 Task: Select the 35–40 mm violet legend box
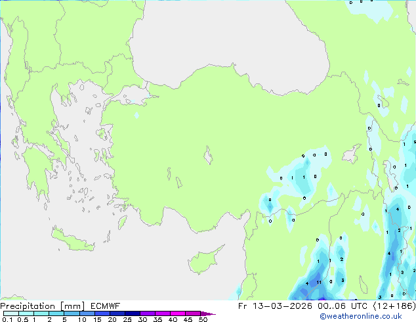(162, 313)
